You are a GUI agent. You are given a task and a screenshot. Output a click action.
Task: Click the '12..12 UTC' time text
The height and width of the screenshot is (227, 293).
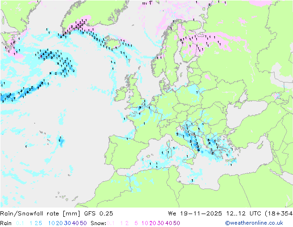click(x=244, y=214)
